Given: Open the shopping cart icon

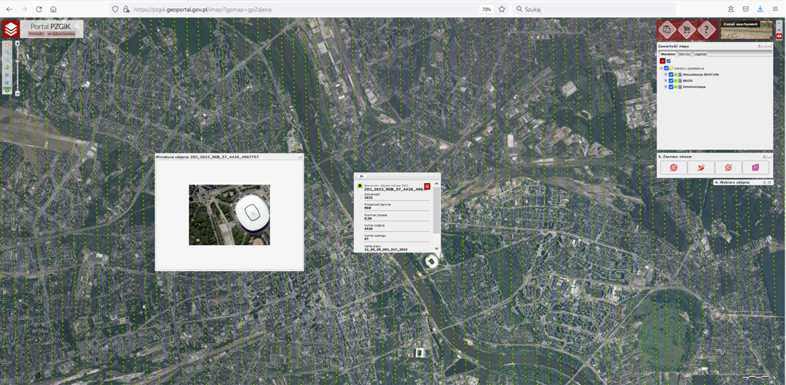Looking at the screenshot, I should click(687, 30).
